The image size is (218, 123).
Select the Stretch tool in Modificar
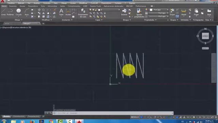tap(39, 17)
